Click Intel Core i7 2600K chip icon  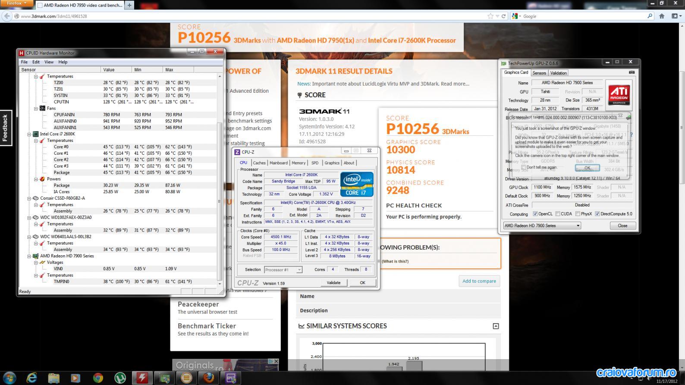click(x=36, y=134)
